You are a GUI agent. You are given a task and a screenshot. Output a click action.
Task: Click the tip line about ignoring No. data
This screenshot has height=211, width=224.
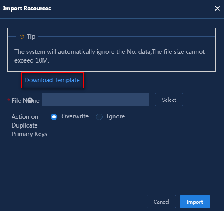tap(110, 52)
